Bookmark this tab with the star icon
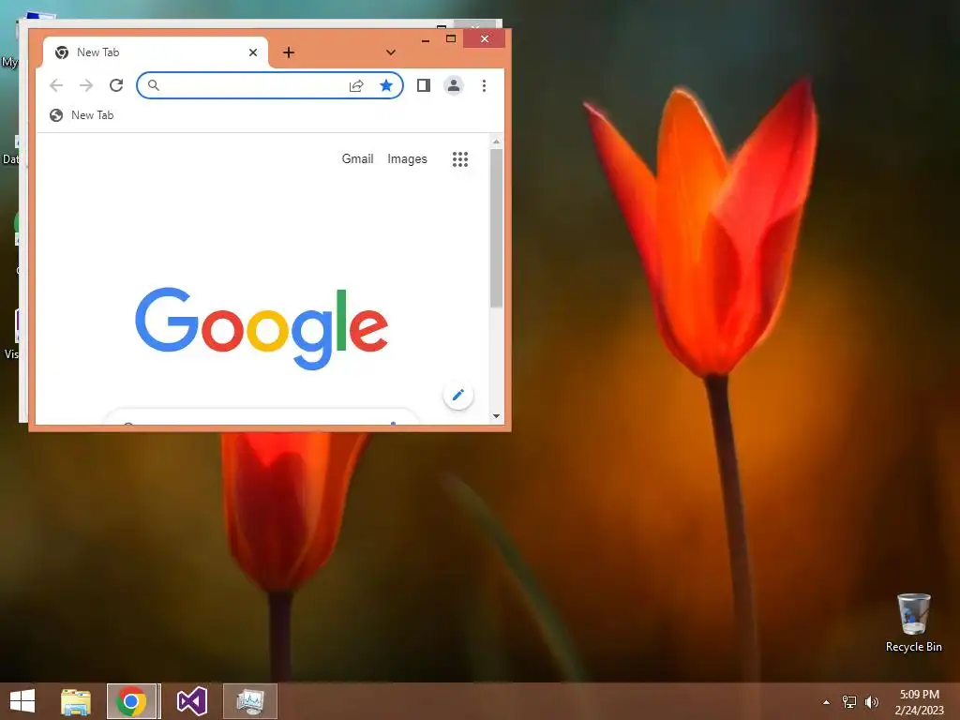Viewport: 960px width, 720px height. tap(385, 85)
